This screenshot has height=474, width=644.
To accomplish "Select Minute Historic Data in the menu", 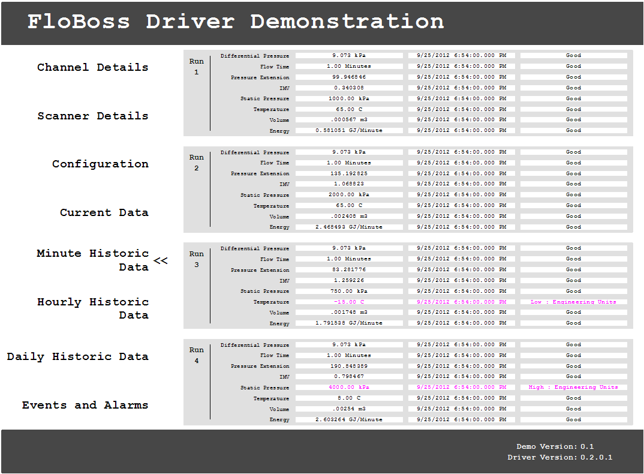I will (93, 260).
